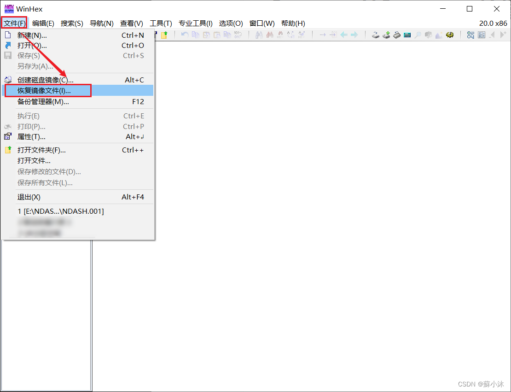511x392 pixels.
Task: Click the grey binoculars find text icon
Action: 259,35
